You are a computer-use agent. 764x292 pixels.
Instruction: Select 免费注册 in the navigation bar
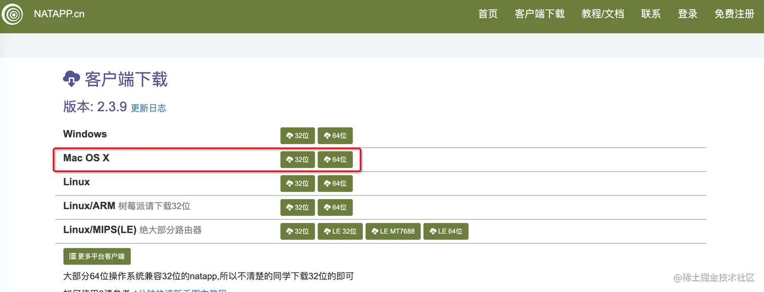point(734,14)
